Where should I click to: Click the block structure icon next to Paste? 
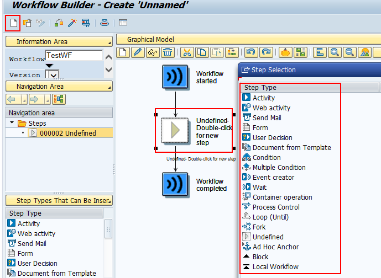[232, 52]
